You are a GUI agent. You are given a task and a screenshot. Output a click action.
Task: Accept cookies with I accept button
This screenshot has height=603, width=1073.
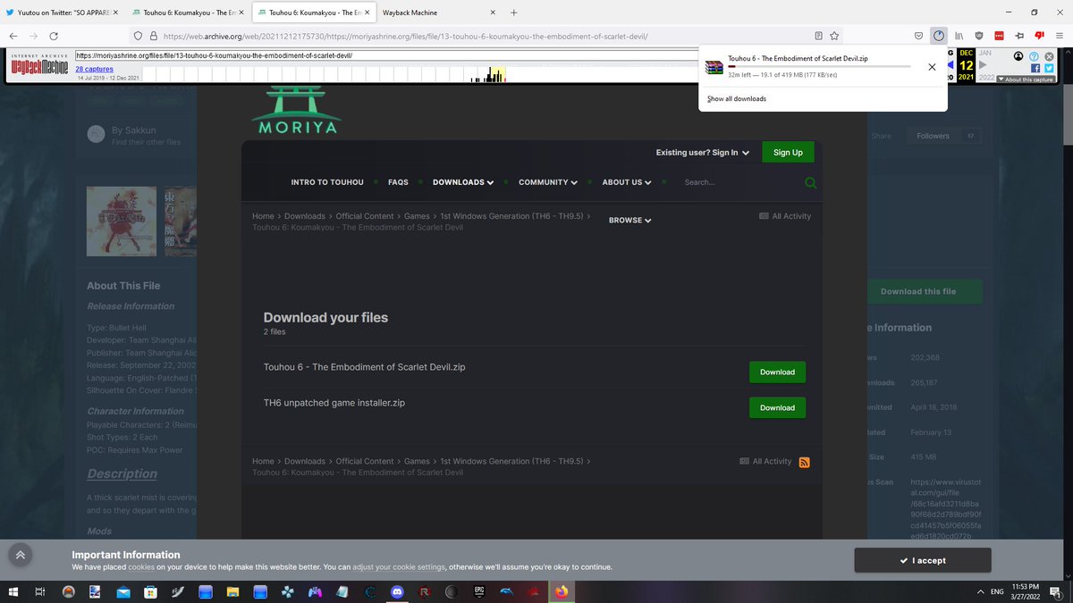tap(923, 560)
